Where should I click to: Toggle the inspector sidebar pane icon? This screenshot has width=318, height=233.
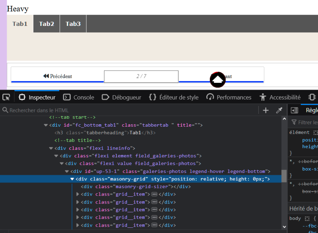(294, 110)
